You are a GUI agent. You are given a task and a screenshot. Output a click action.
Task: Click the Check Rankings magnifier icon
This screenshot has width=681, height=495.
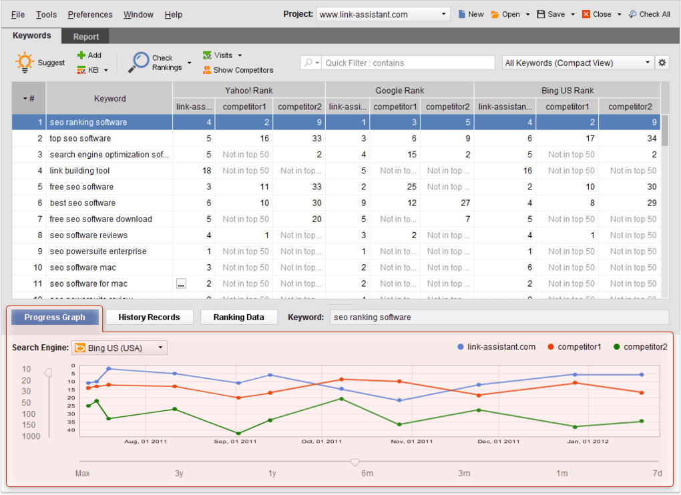click(x=139, y=62)
